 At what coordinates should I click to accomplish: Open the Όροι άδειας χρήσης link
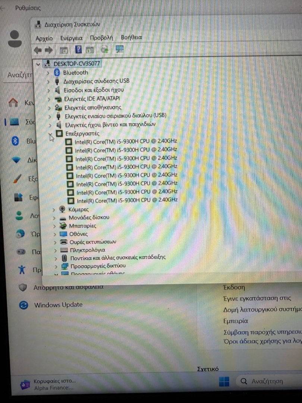[262, 341]
